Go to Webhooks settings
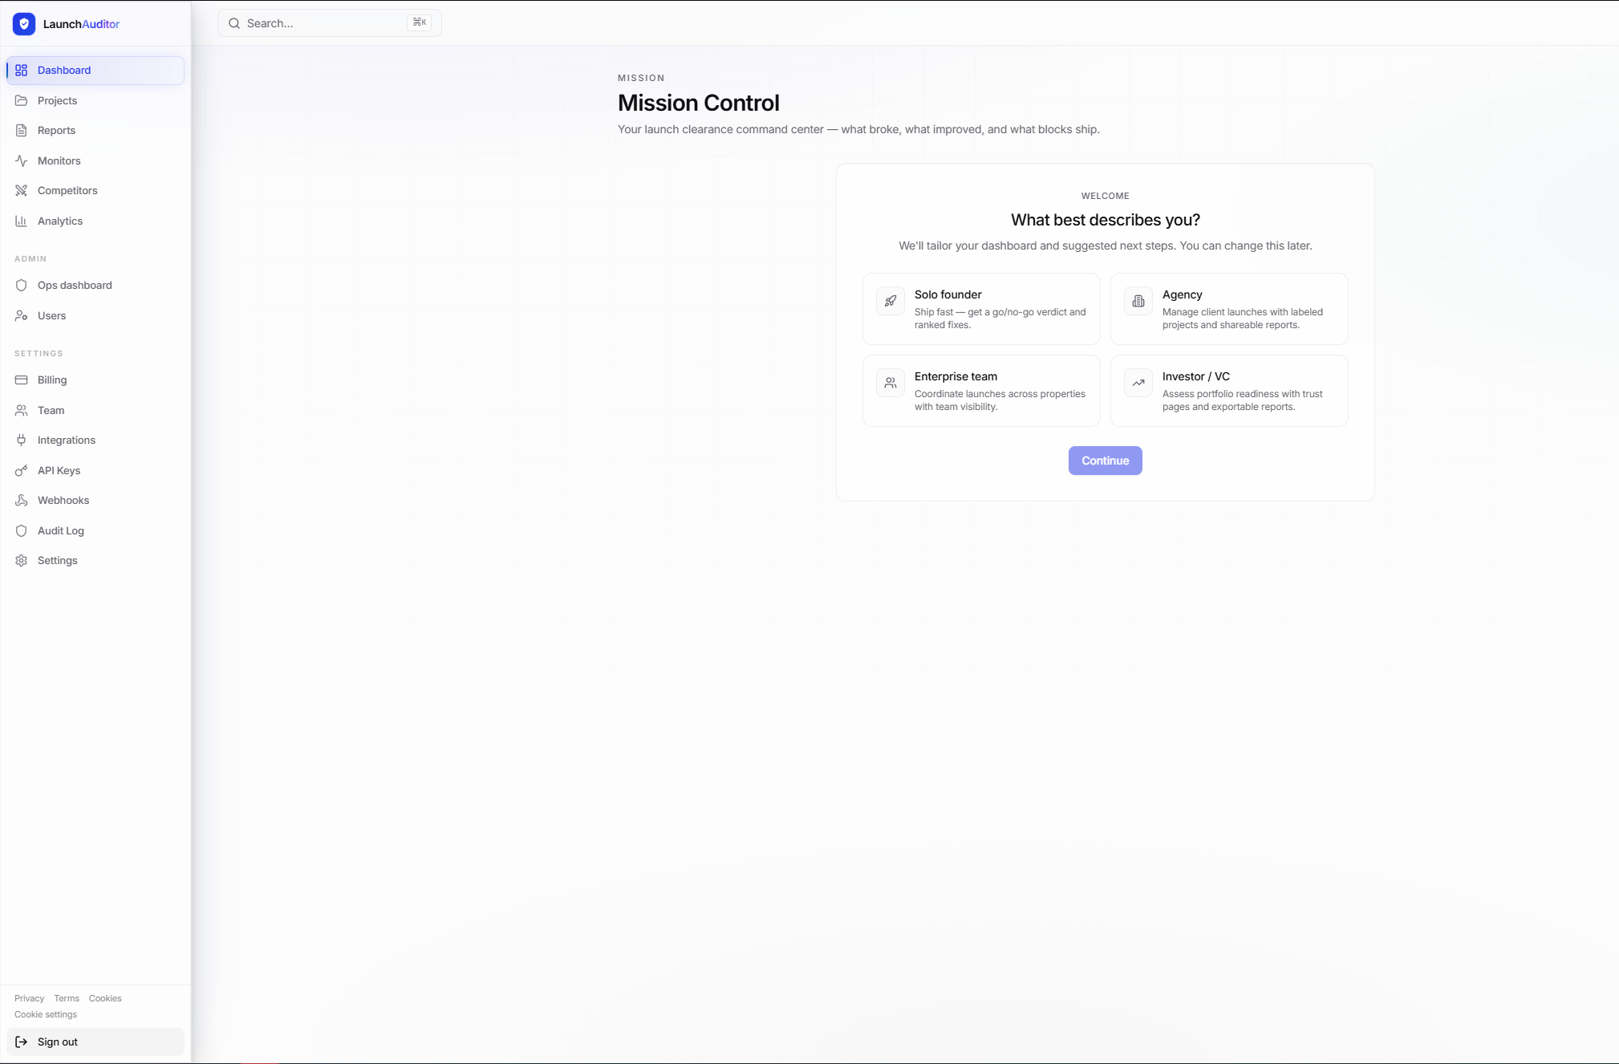This screenshot has height=1064, width=1619. (95, 501)
